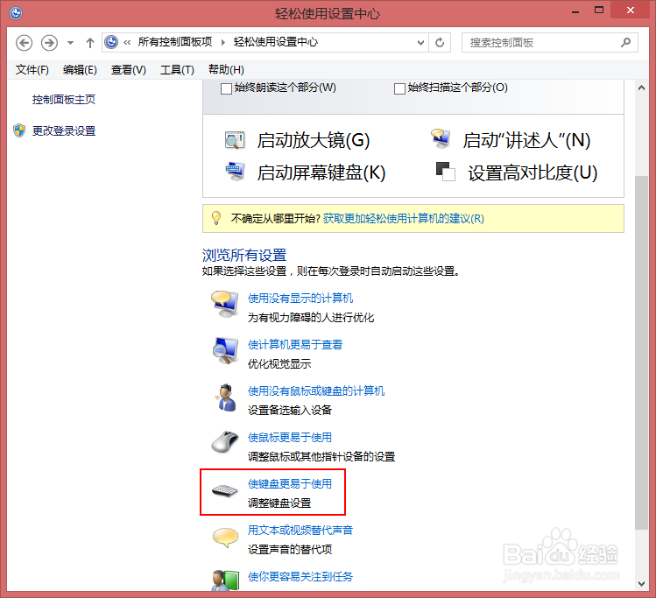Screen dimensions: 656x598
Task: Click the breadcrumb arrow after 所有控制面板项
Action: point(223,42)
